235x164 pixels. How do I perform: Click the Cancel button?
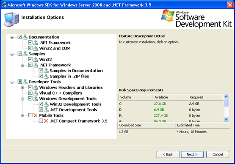click(218, 154)
